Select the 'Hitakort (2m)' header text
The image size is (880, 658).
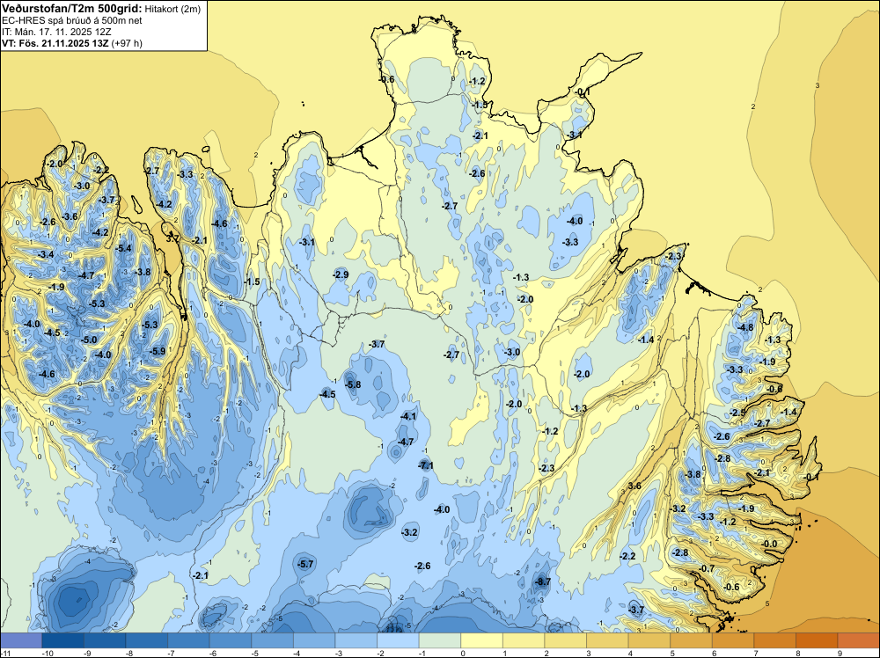pos(172,9)
